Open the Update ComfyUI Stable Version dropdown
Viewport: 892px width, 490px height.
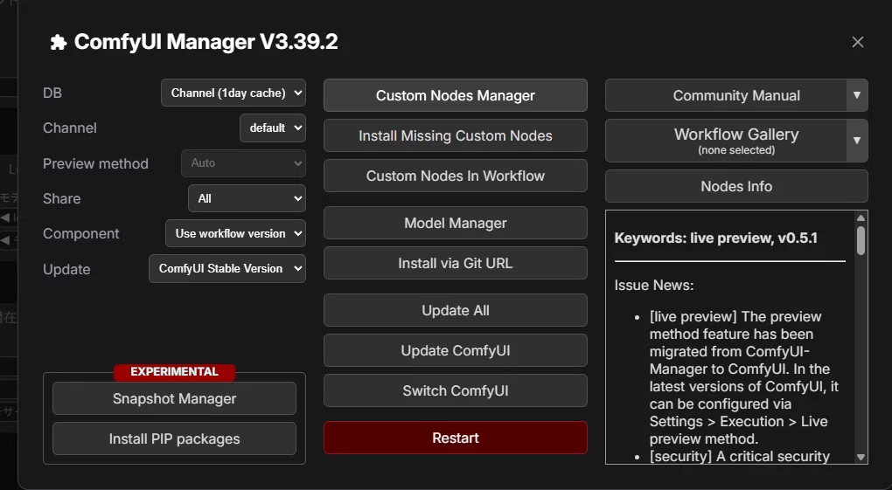click(x=227, y=269)
